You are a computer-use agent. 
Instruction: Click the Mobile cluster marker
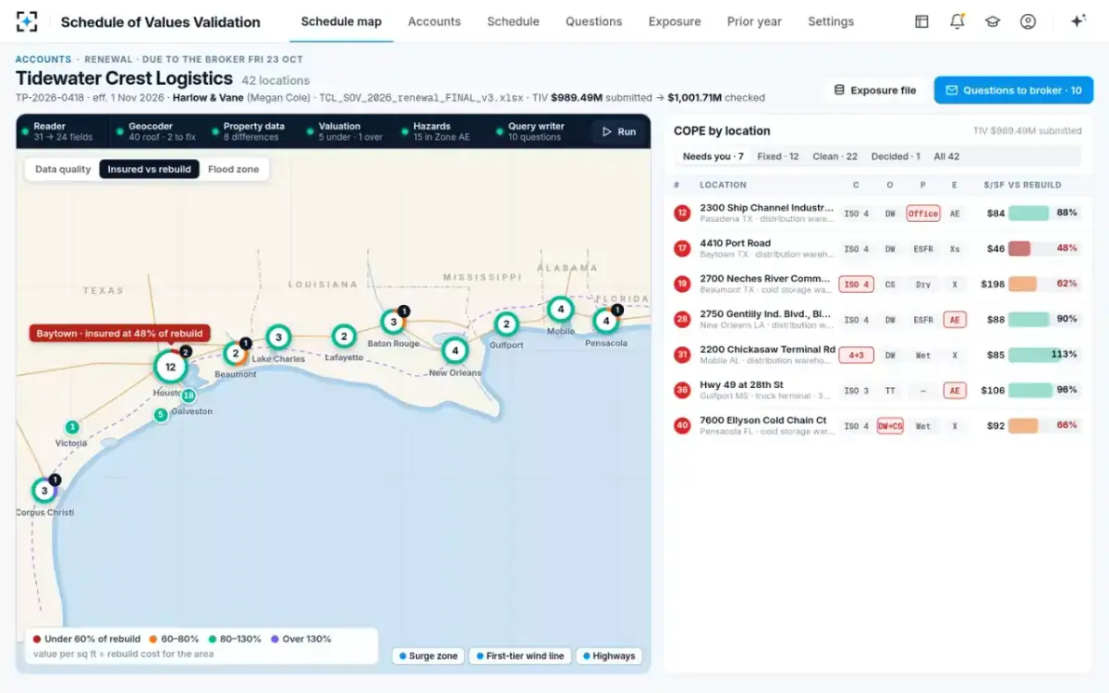click(560, 310)
